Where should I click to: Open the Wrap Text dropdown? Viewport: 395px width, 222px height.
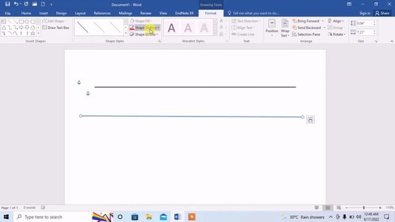tap(285, 28)
